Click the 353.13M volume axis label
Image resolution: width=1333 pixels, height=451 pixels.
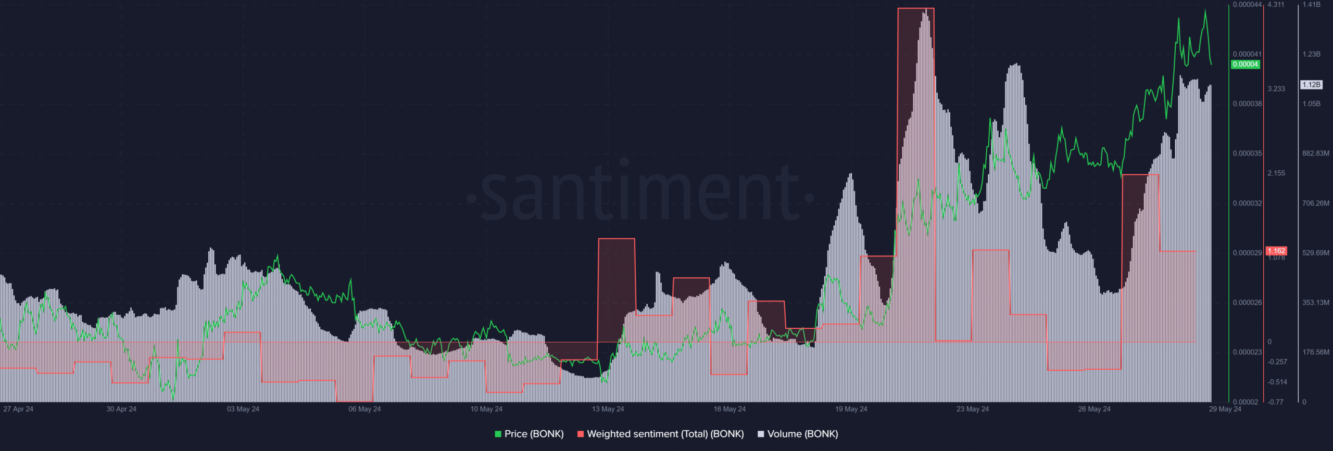(1316, 302)
